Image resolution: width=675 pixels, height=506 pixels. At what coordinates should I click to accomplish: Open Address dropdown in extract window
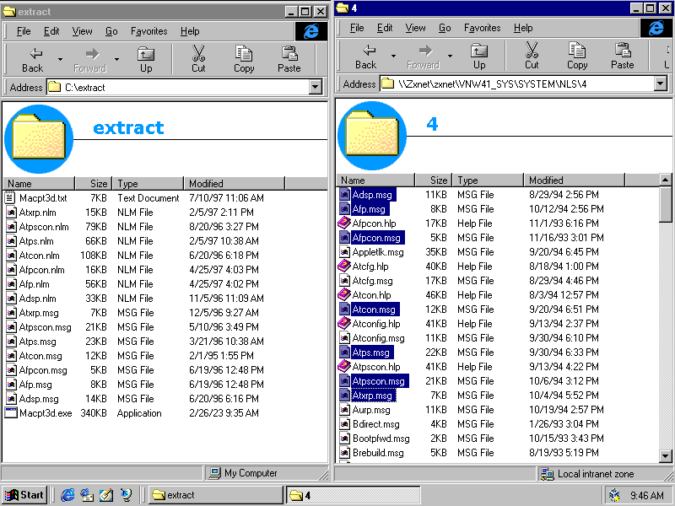point(316,88)
